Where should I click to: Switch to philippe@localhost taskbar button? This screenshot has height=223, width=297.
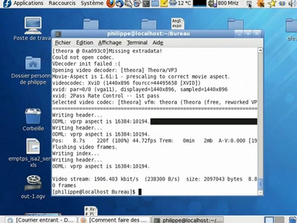(x=187, y=220)
